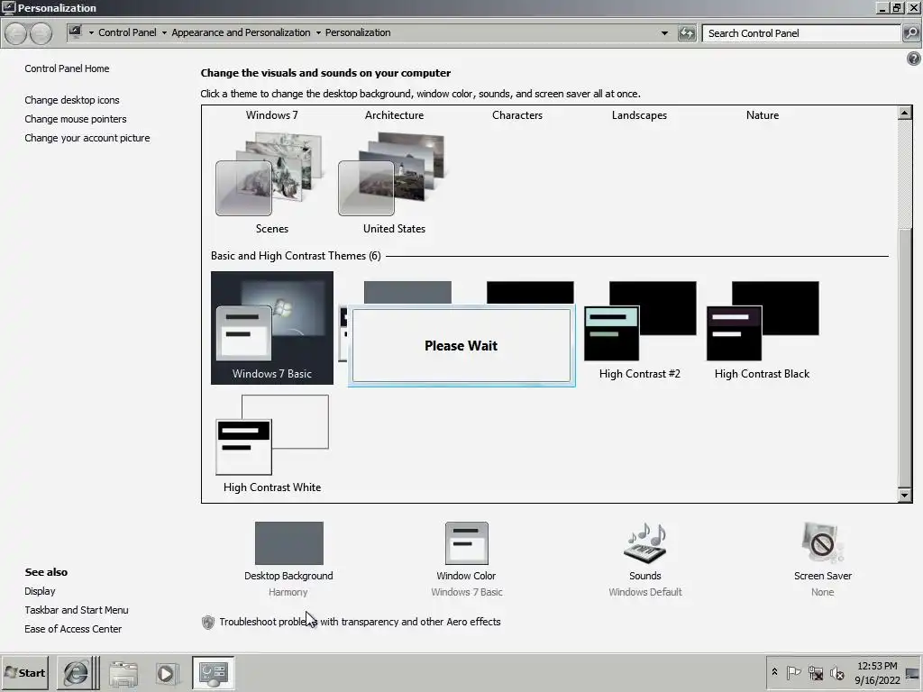Click the Forward navigation button

tap(41, 33)
